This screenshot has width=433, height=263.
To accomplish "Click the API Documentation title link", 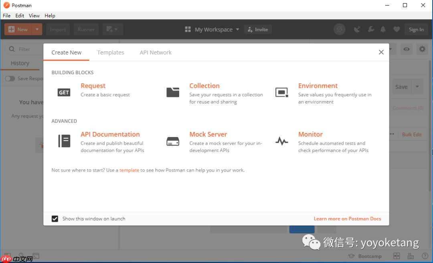I will (x=110, y=135).
